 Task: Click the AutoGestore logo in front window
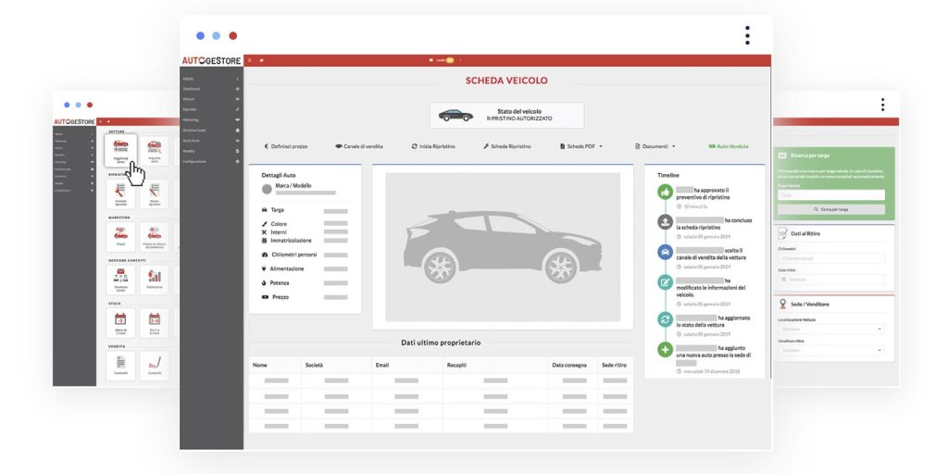point(212,60)
